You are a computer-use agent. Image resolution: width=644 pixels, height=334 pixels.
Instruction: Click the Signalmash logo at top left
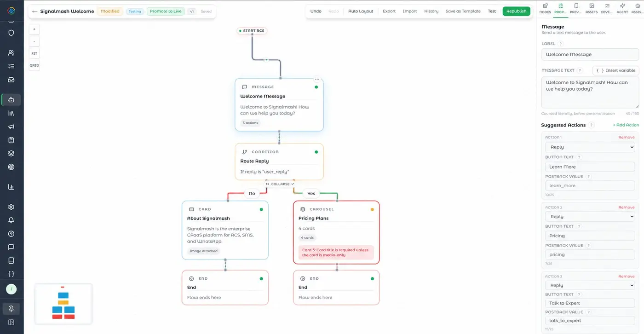11,11
